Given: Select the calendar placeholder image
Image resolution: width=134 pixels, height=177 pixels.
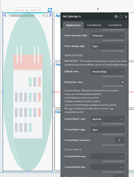Looking at the screenshot, I should coord(28,92).
